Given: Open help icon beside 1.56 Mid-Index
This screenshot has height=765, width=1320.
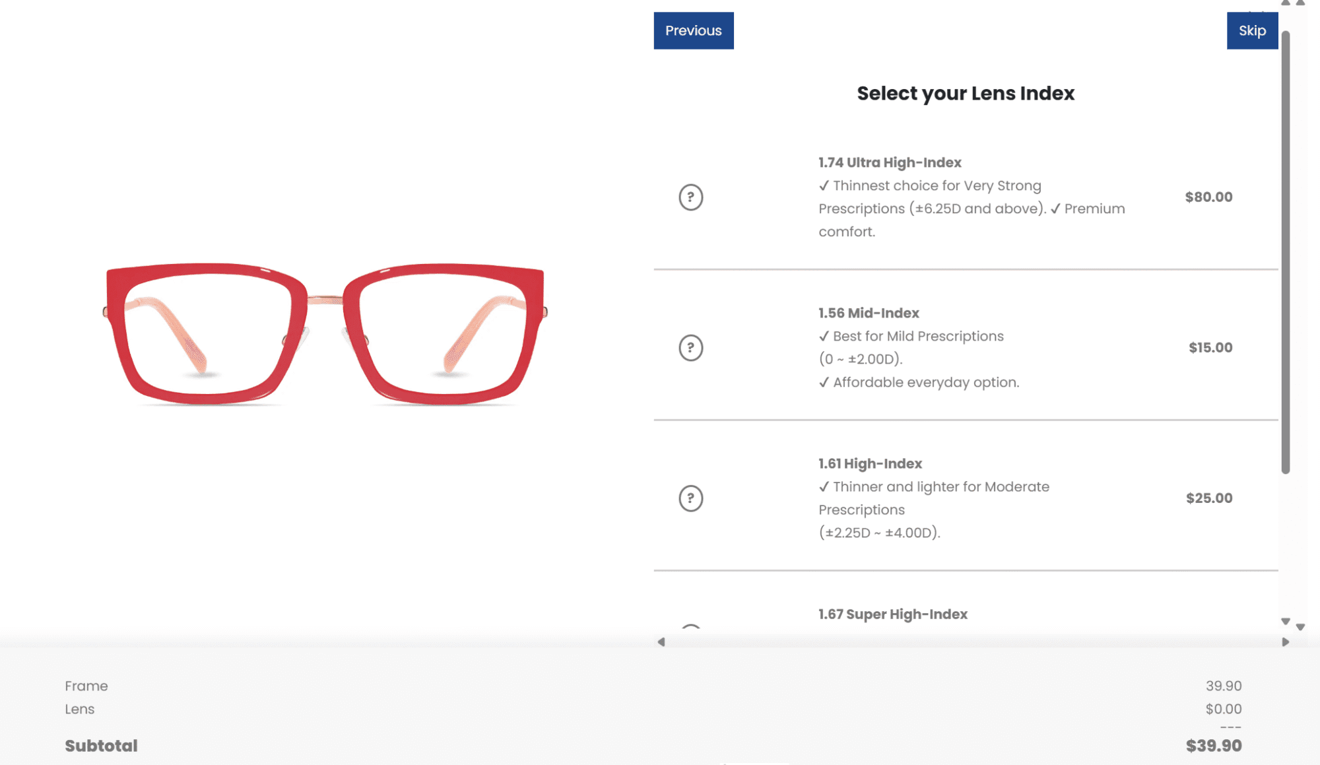Looking at the screenshot, I should [x=690, y=348].
